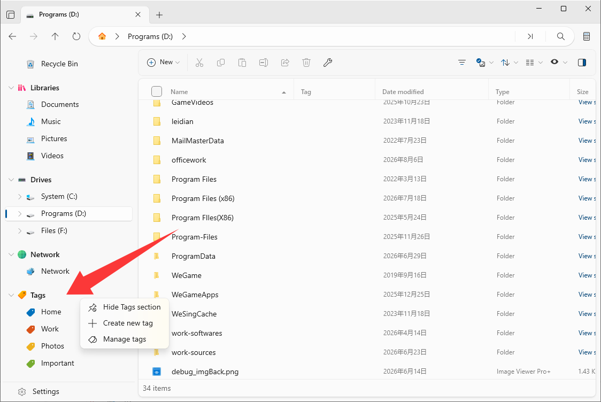Image resolution: width=601 pixels, height=402 pixels.
Task: Go to Home via the house icon
Action: point(102,36)
